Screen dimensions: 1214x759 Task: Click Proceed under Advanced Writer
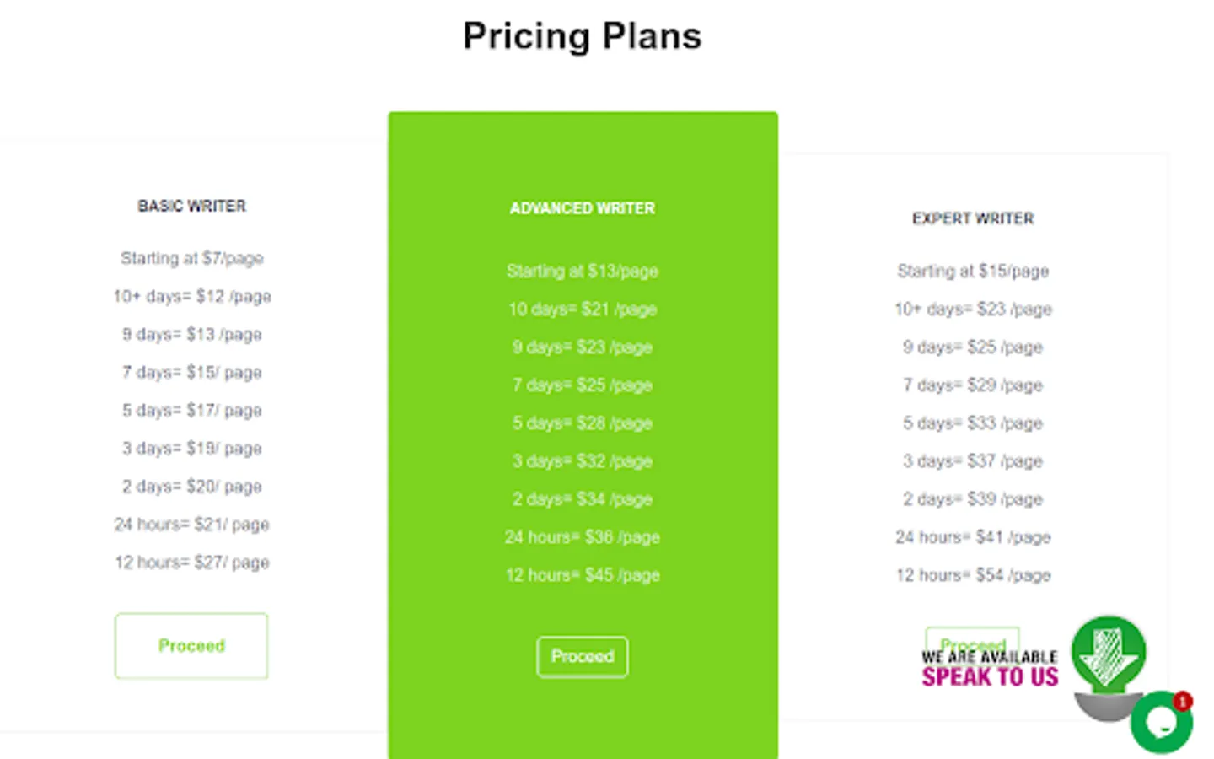[583, 657]
